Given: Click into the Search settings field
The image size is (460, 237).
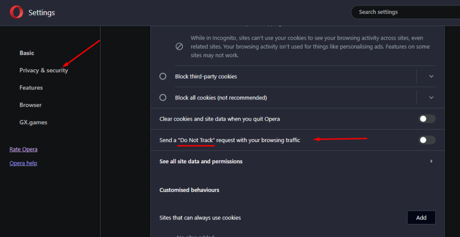Looking at the screenshot, I should point(406,12).
